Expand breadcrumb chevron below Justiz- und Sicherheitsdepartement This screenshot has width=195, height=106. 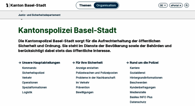[22, 19]
